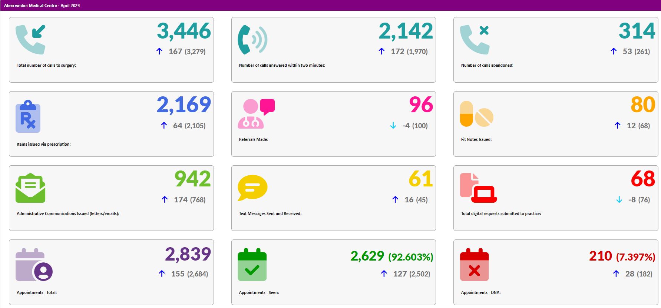Click the total calls value 3,446
Viewport: 661px width, 308px height.
pos(184,31)
